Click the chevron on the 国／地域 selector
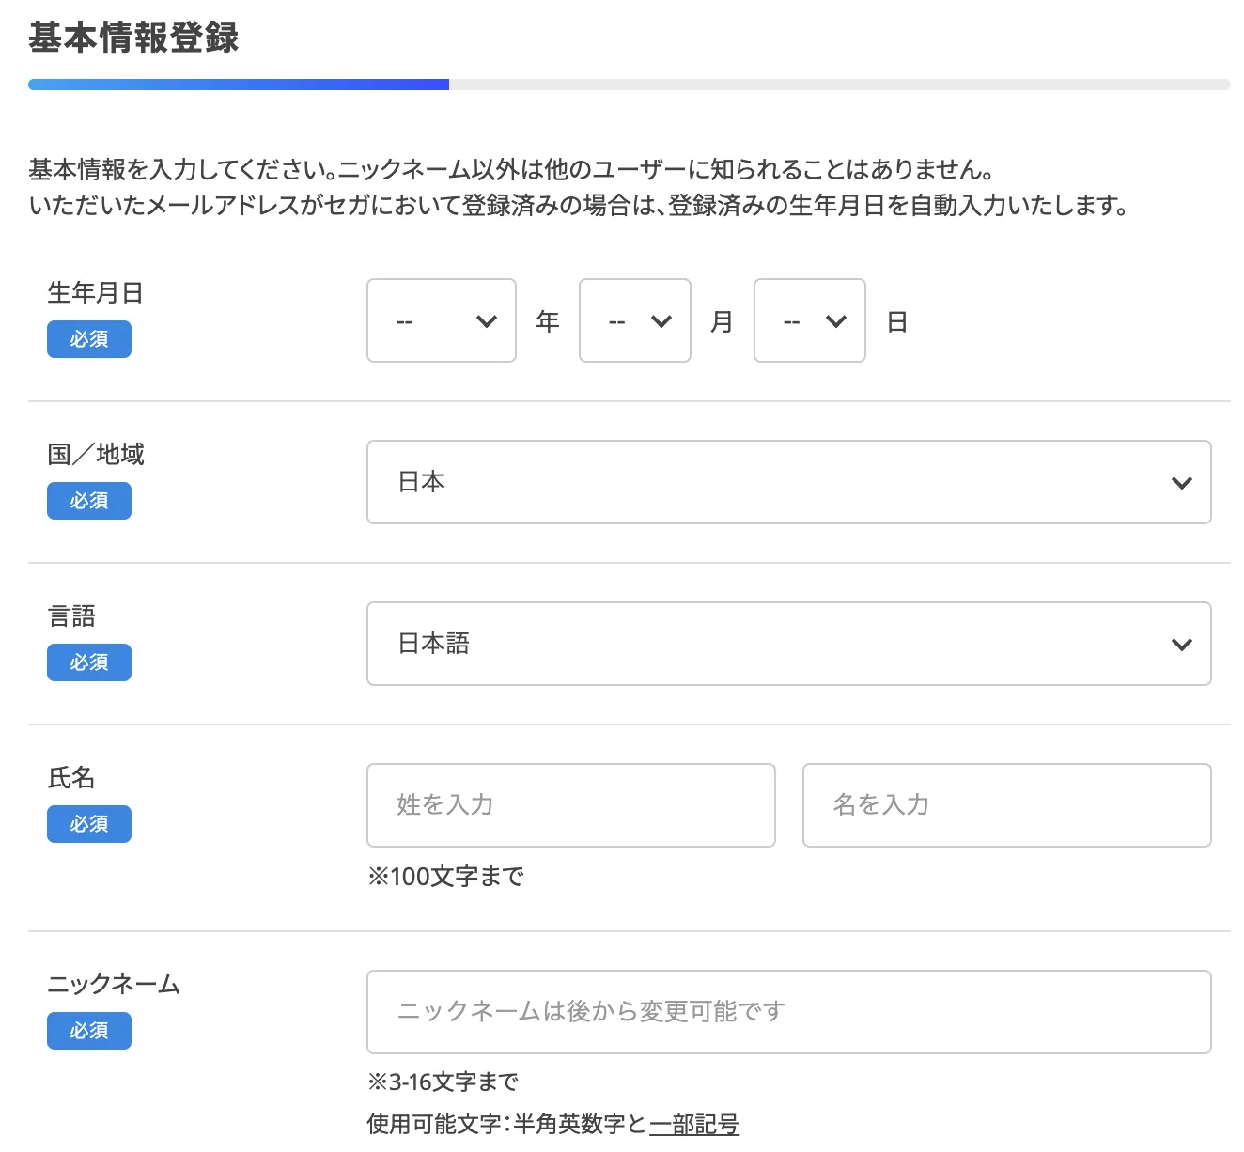 point(1181,482)
